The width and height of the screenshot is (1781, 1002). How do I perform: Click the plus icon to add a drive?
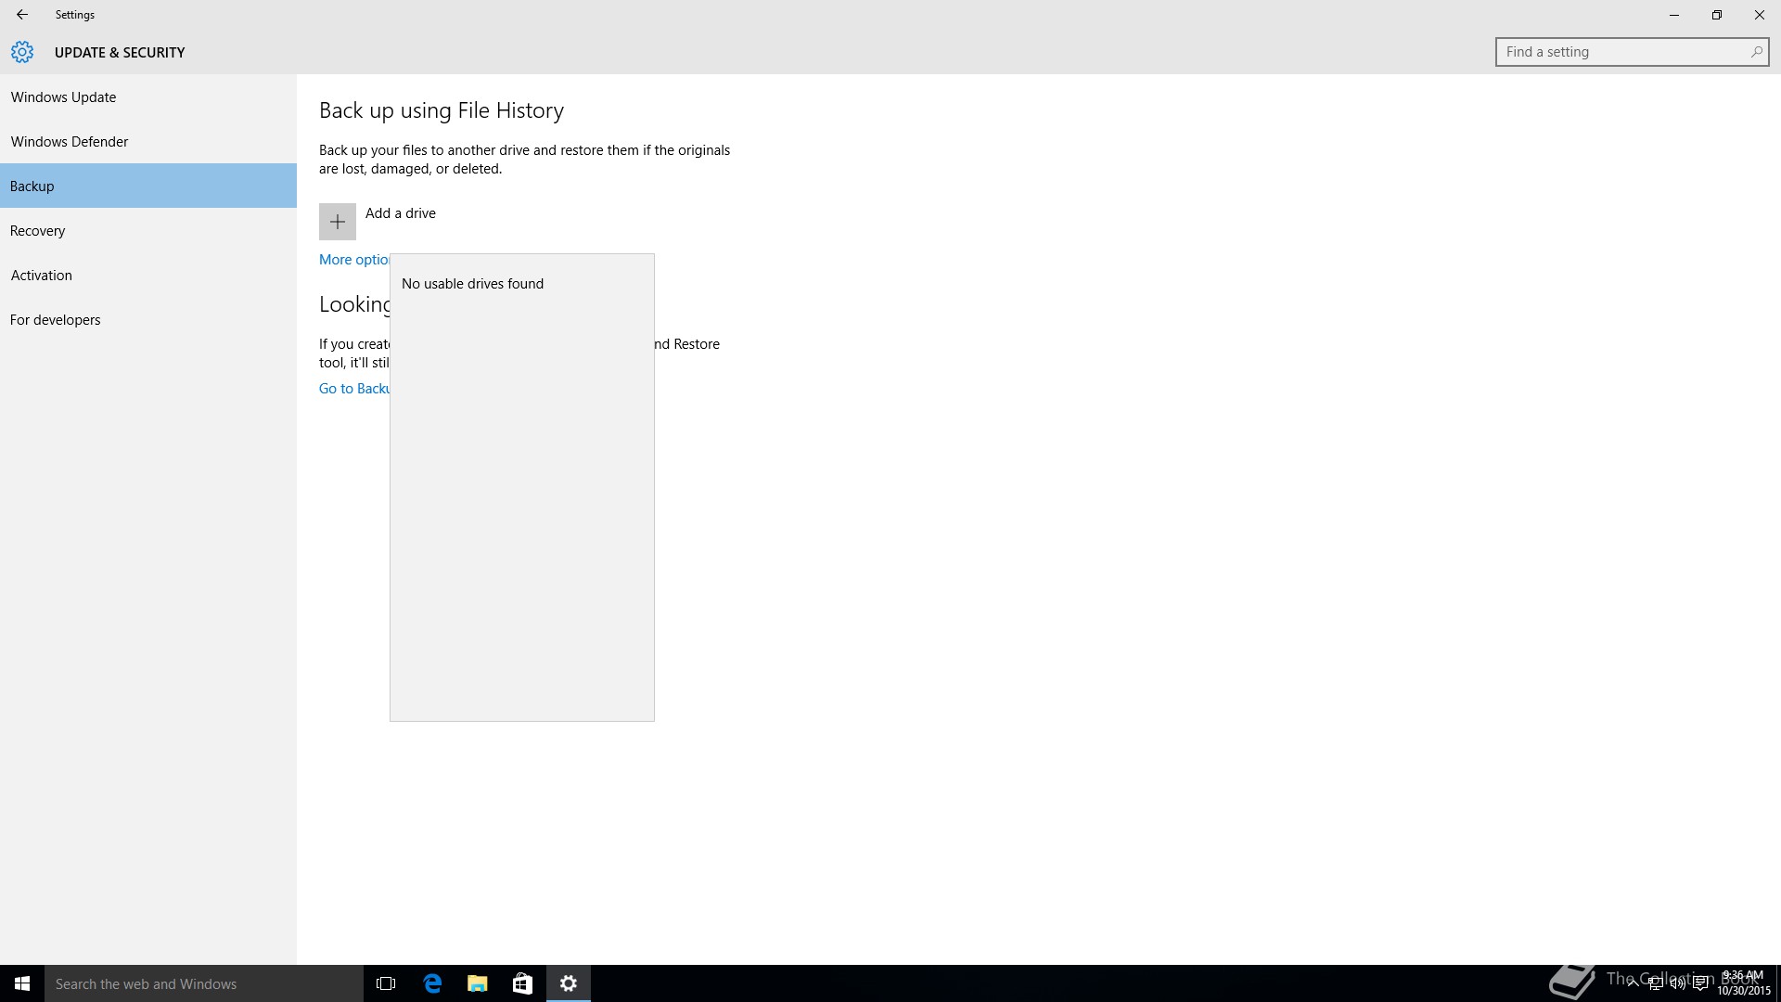(x=338, y=222)
